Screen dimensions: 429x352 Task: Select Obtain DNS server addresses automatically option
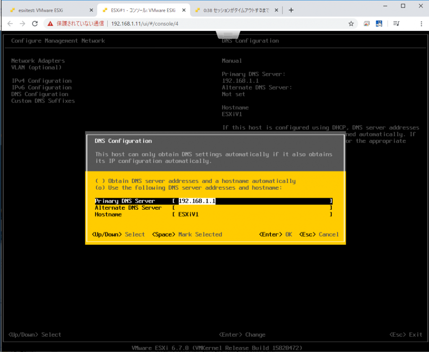point(195,181)
